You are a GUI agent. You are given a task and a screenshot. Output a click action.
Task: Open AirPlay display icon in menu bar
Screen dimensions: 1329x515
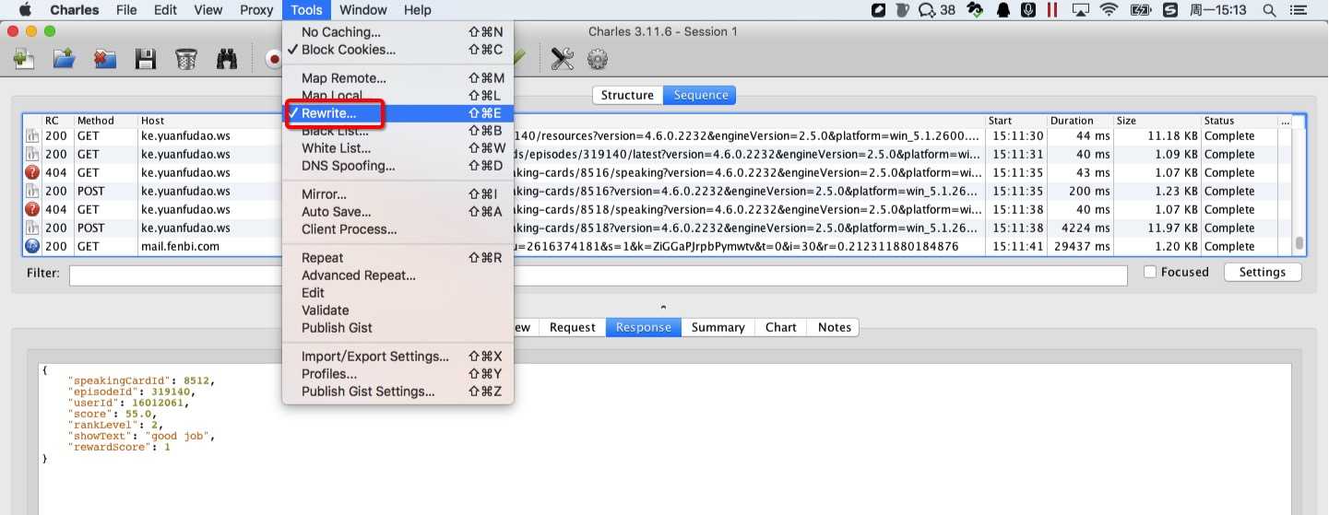click(1082, 10)
